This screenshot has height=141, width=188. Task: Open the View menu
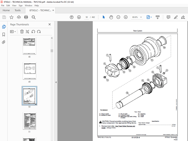click(14, 5)
